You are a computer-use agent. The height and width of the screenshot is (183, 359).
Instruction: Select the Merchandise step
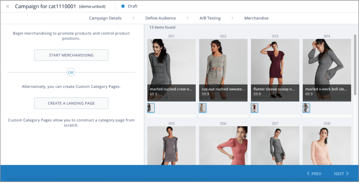pyautogui.click(x=256, y=18)
